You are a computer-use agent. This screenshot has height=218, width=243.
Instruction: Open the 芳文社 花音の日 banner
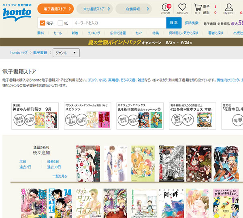click(232, 116)
